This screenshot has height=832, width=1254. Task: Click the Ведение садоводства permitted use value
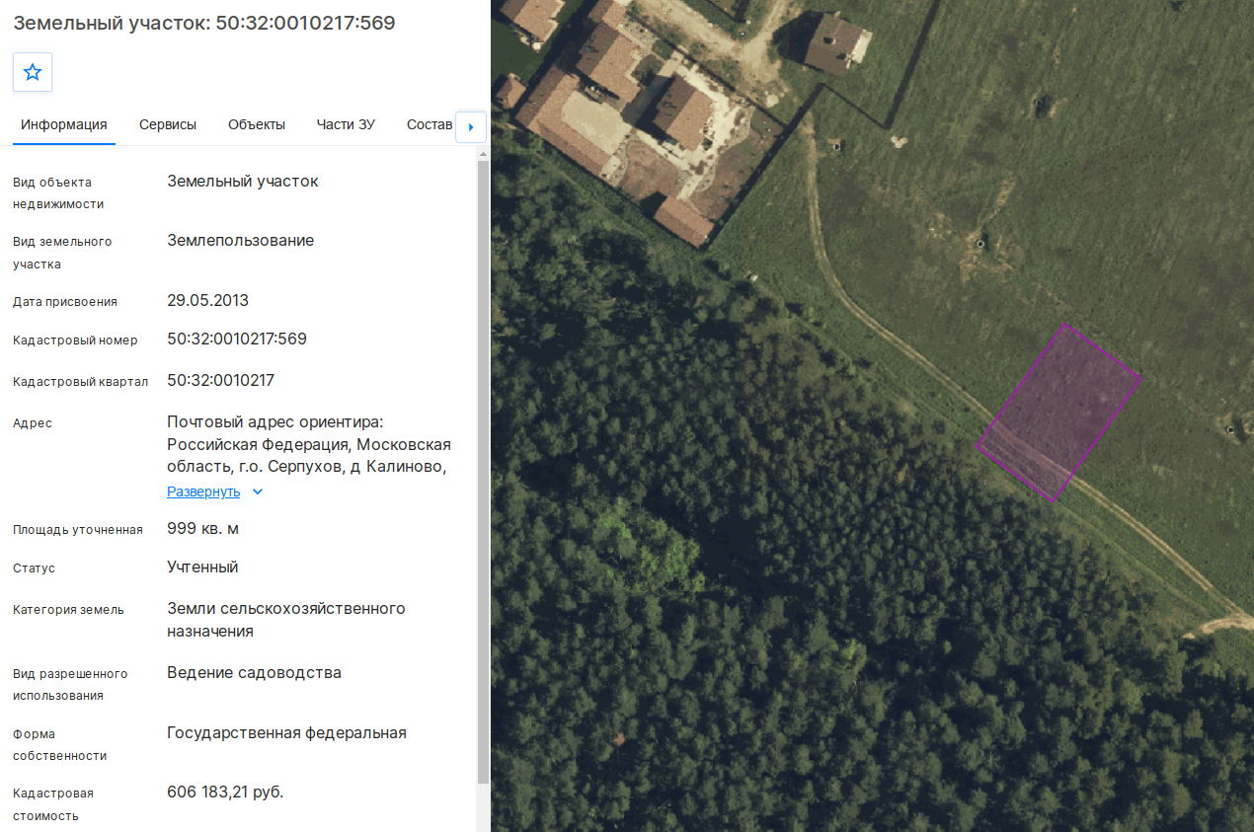[x=255, y=673]
